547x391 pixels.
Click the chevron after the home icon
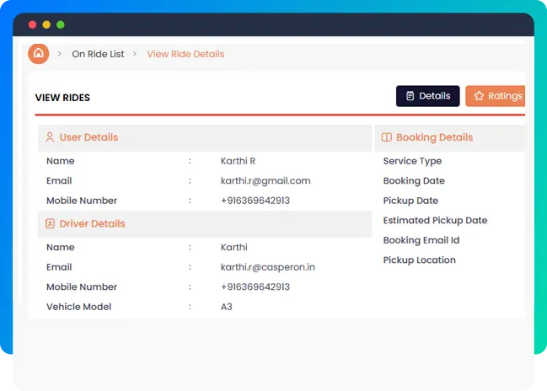tap(60, 54)
